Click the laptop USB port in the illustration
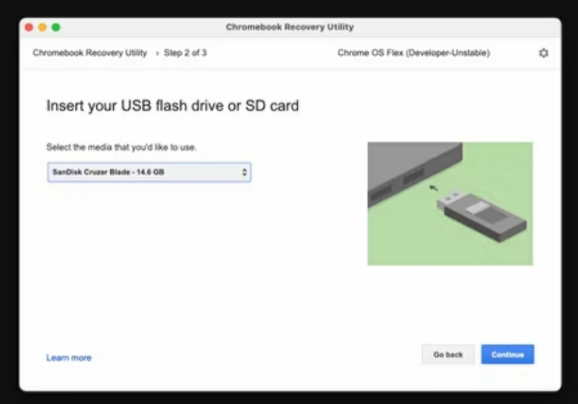Image resolution: width=578 pixels, height=404 pixels. (413, 175)
